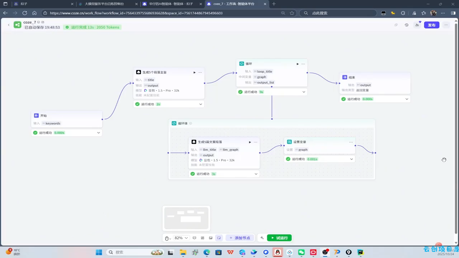Click the 发布 publish button
This screenshot has height=258, width=459.
[431, 25]
